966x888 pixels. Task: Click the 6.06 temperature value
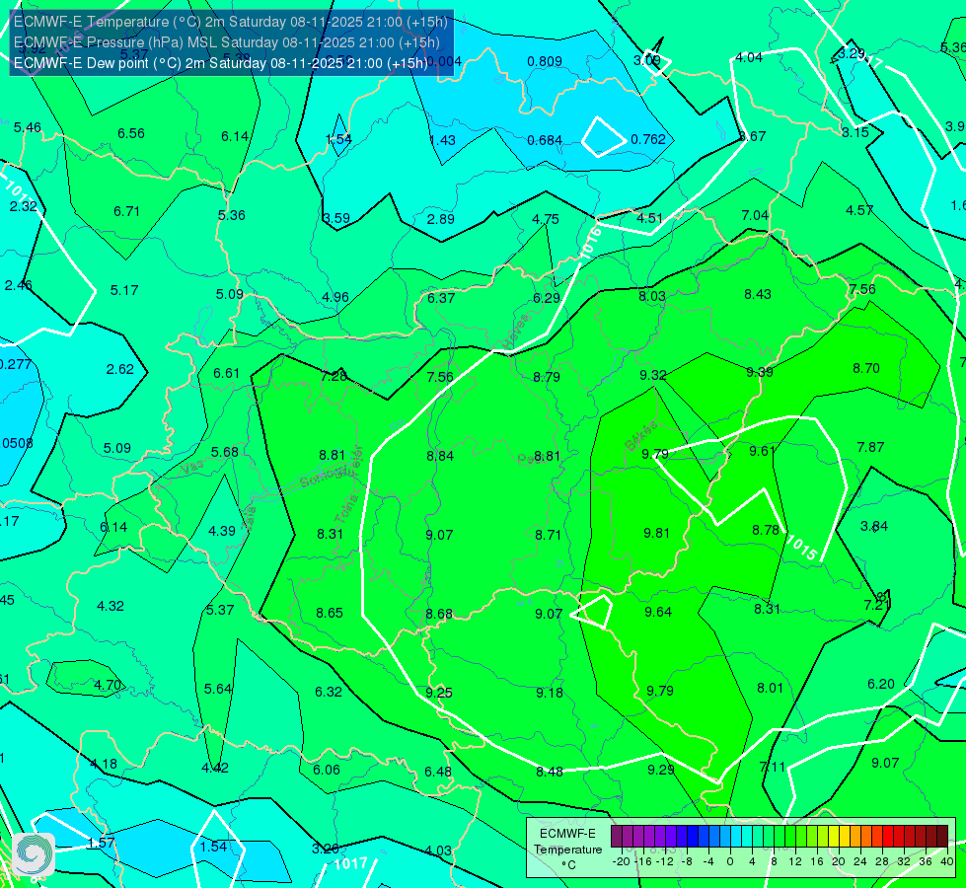click(x=327, y=771)
